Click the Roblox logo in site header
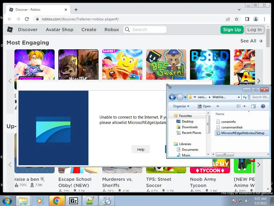 click(x=10, y=30)
